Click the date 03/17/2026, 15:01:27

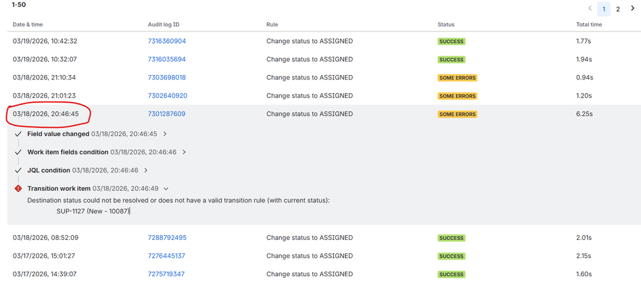pos(44,256)
